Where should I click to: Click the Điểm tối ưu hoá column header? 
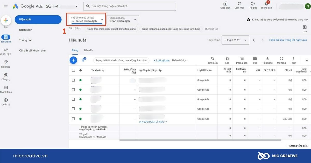click(130, 71)
